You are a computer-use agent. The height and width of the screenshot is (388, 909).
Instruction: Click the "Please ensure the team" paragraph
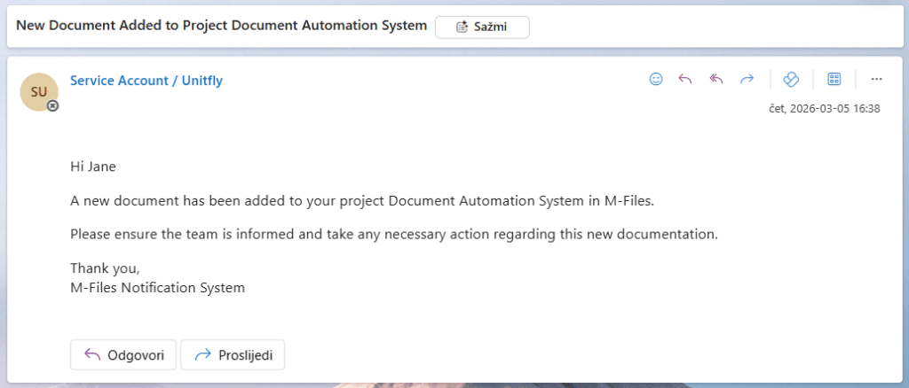393,235
